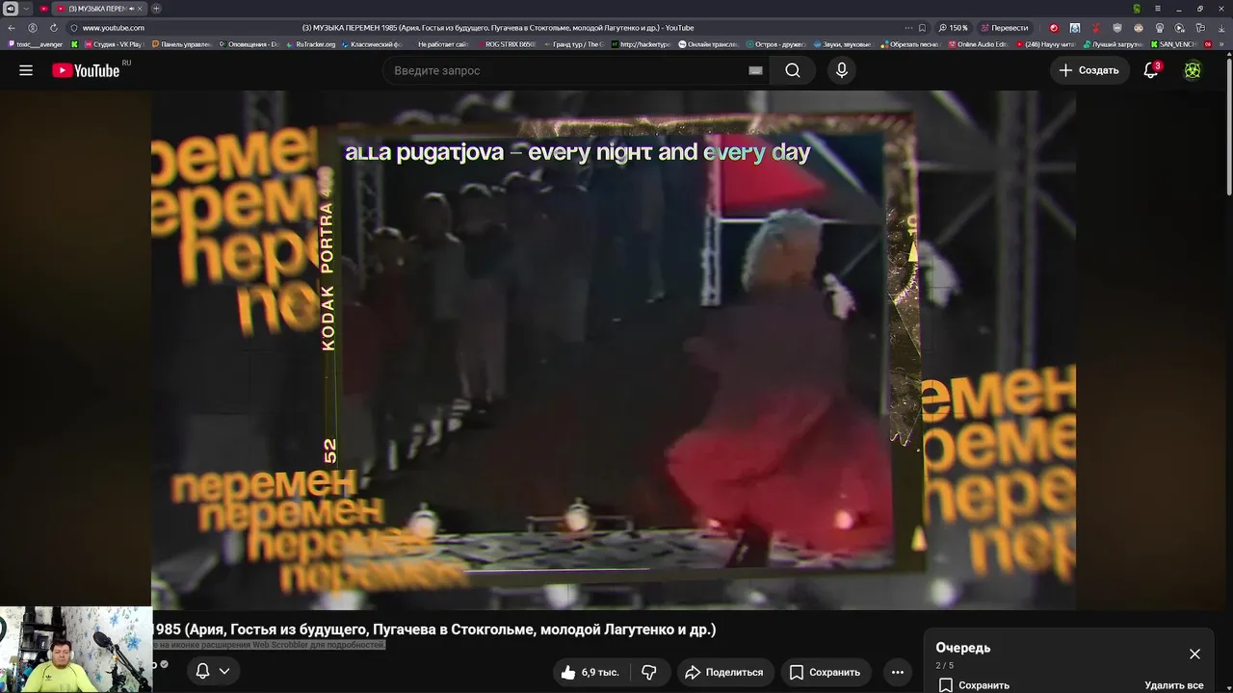This screenshot has height=693, width=1233.
Task: Open the 150% zoom indicator
Action: [953, 28]
